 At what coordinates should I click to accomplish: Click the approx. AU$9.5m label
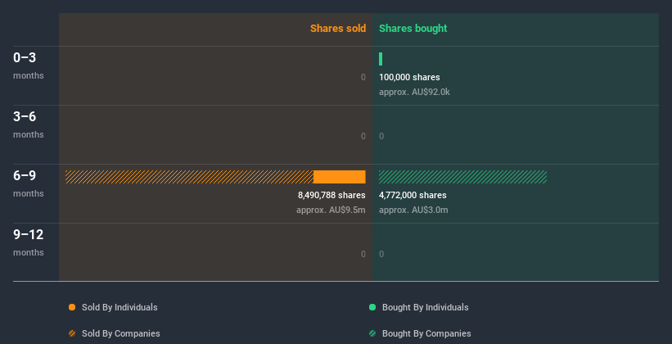(x=331, y=210)
